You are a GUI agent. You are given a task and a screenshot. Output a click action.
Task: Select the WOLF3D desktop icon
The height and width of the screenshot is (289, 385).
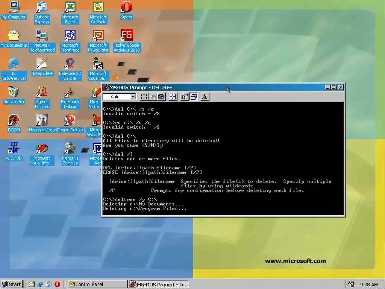[14, 151]
